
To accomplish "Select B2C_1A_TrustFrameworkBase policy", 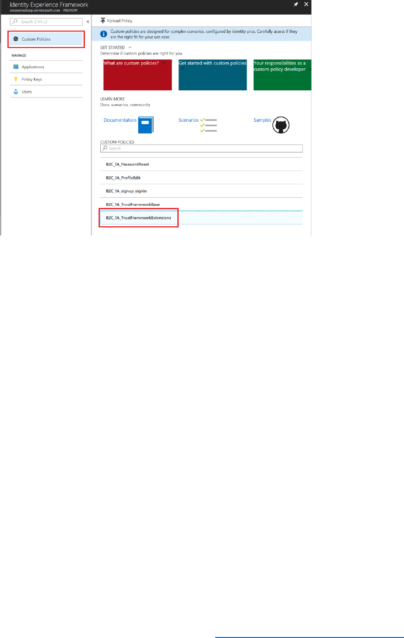I will click(201, 204).
